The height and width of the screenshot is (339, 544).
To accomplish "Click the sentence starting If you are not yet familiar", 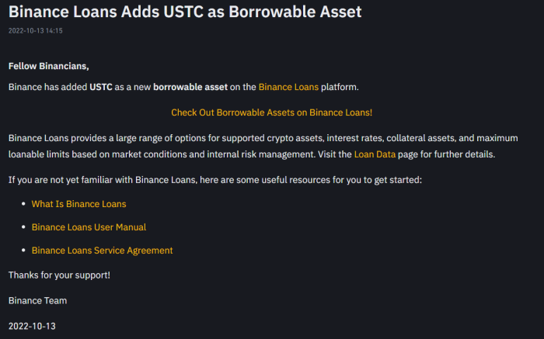I will click(x=215, y=180).
